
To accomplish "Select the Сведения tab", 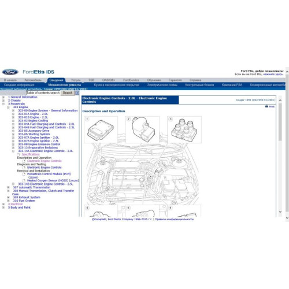I will click(x=56, y=80).
